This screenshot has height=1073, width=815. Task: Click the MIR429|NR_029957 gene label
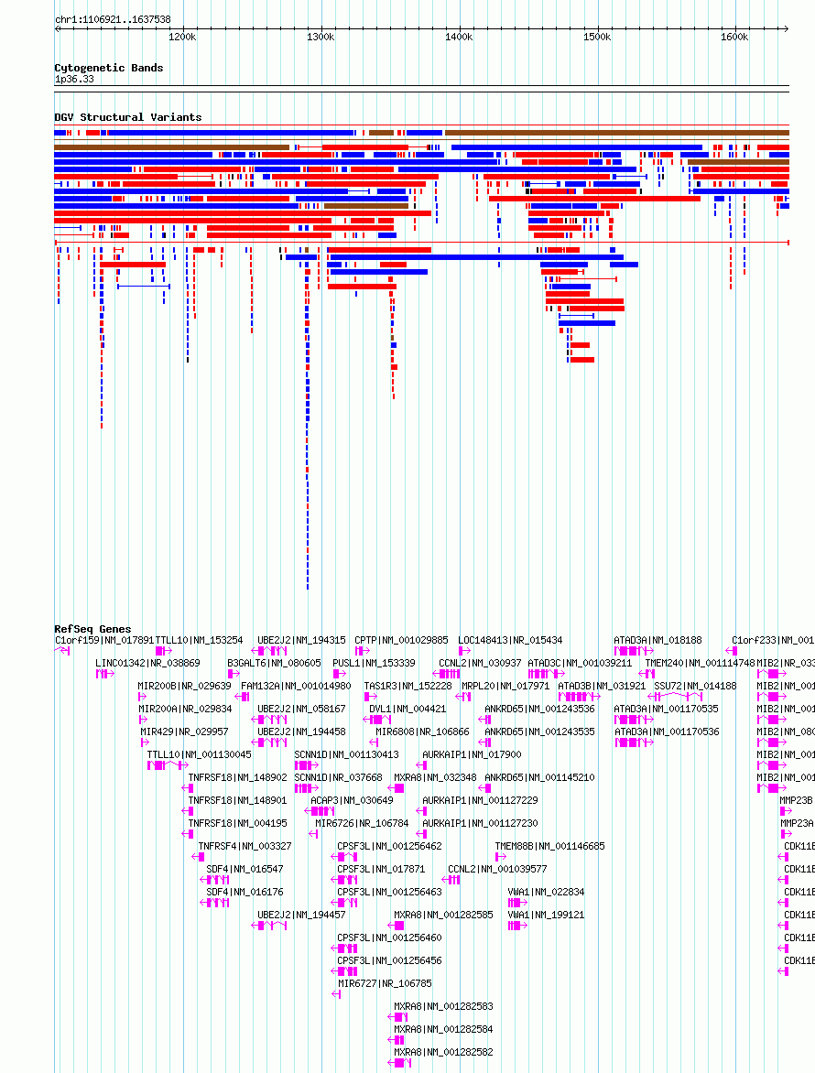185,732
